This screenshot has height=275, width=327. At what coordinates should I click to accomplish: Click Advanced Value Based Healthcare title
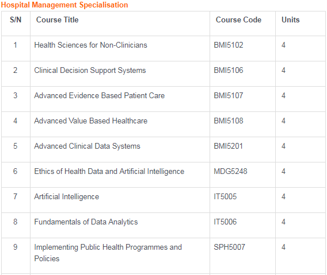[x=91, y=121]
